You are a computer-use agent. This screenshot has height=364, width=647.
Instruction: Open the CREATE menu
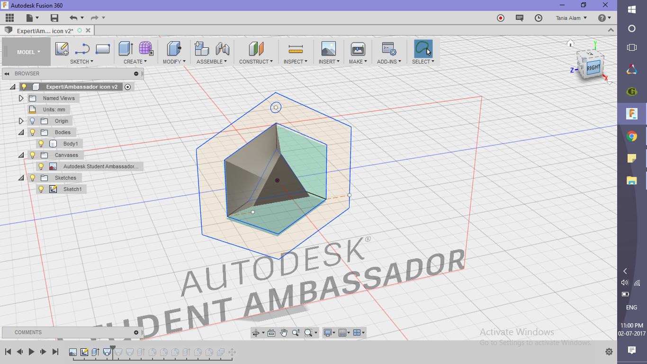coord(135,62)
